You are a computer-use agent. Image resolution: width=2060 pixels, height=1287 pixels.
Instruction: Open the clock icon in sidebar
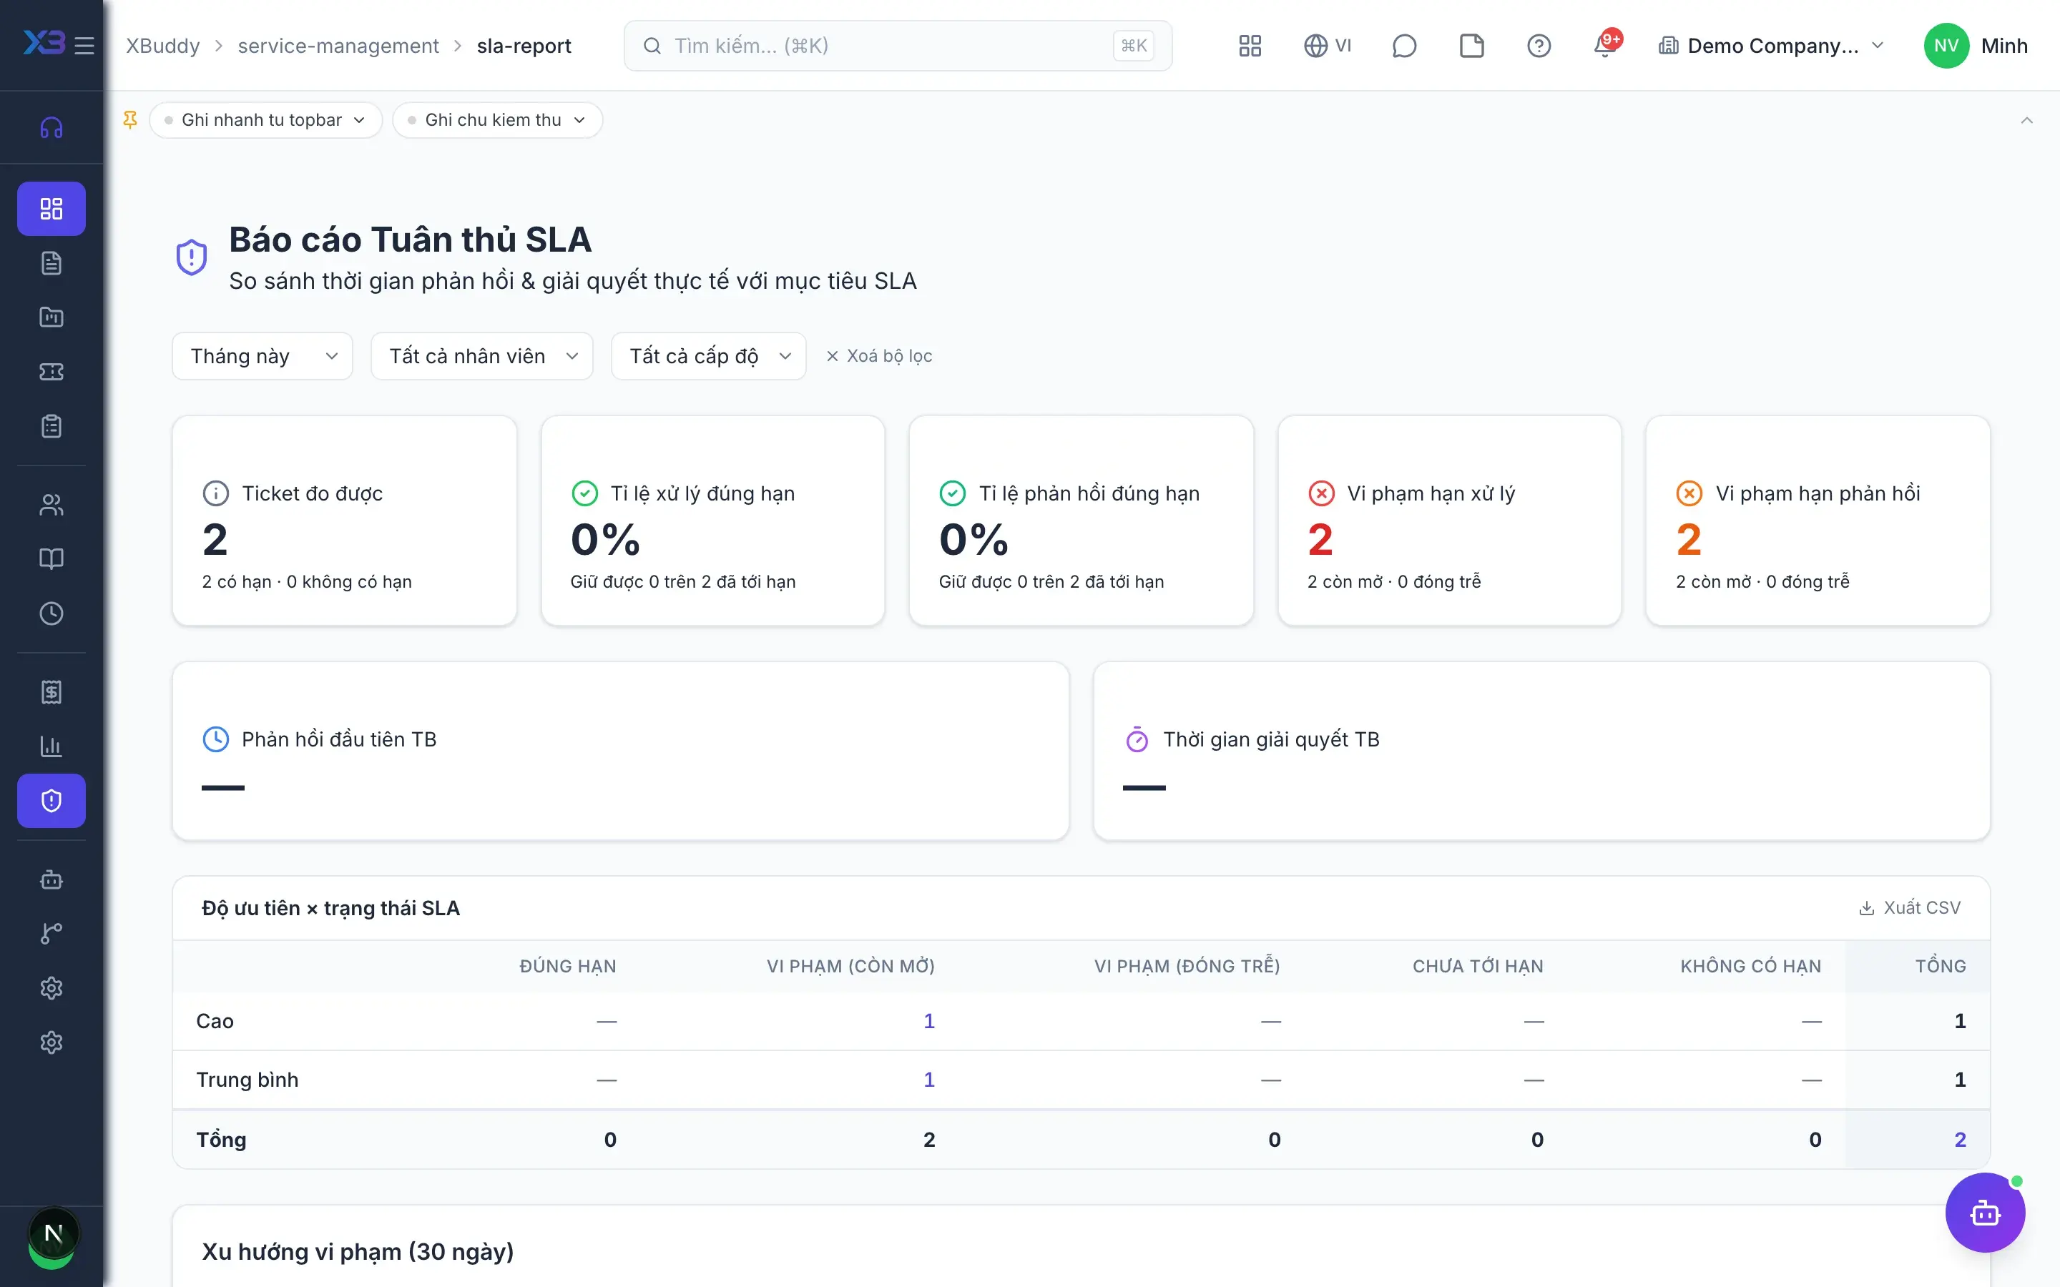[51, 613]
